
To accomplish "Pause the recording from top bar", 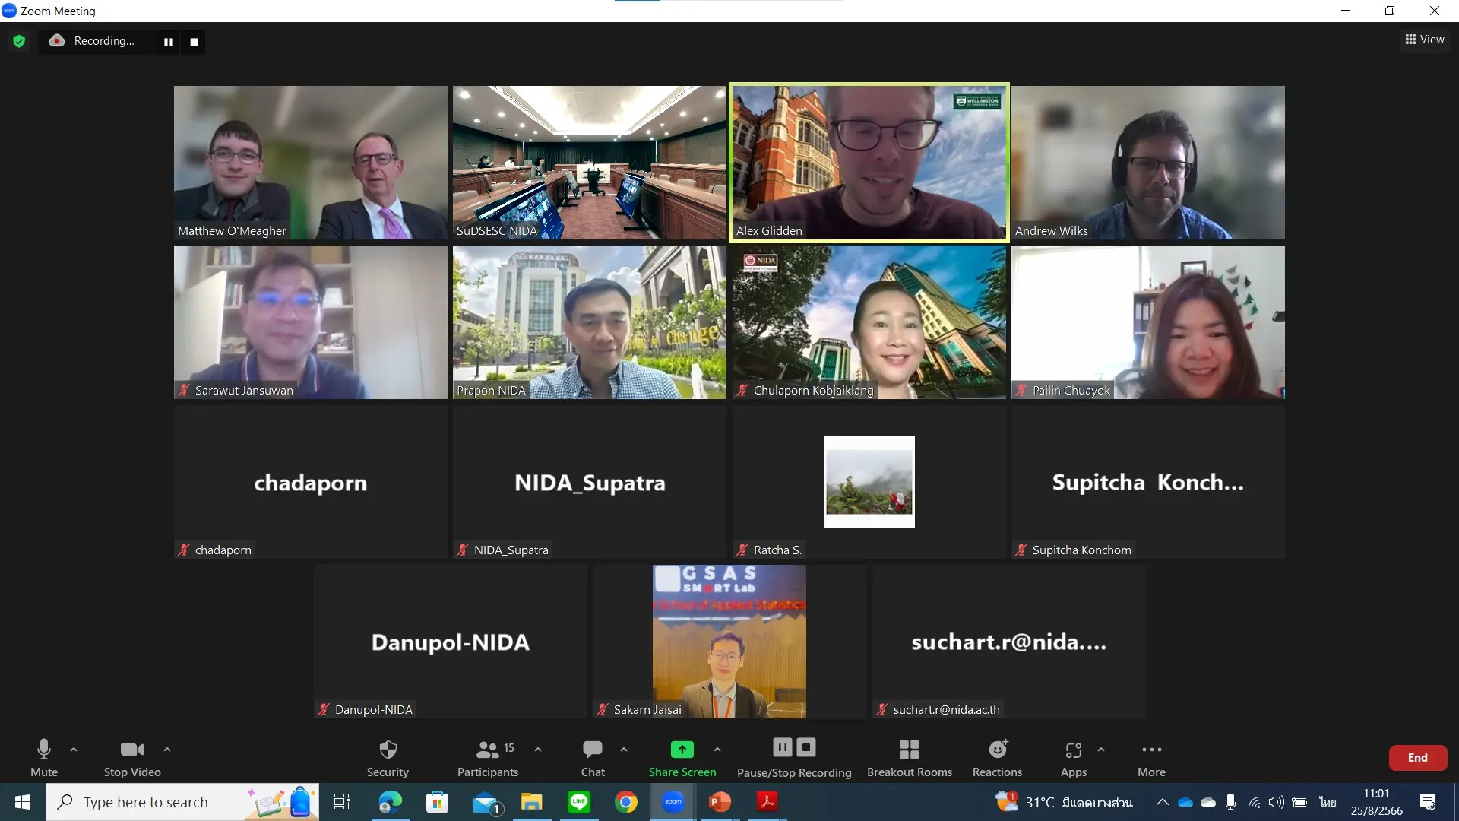I will (168, 42).
